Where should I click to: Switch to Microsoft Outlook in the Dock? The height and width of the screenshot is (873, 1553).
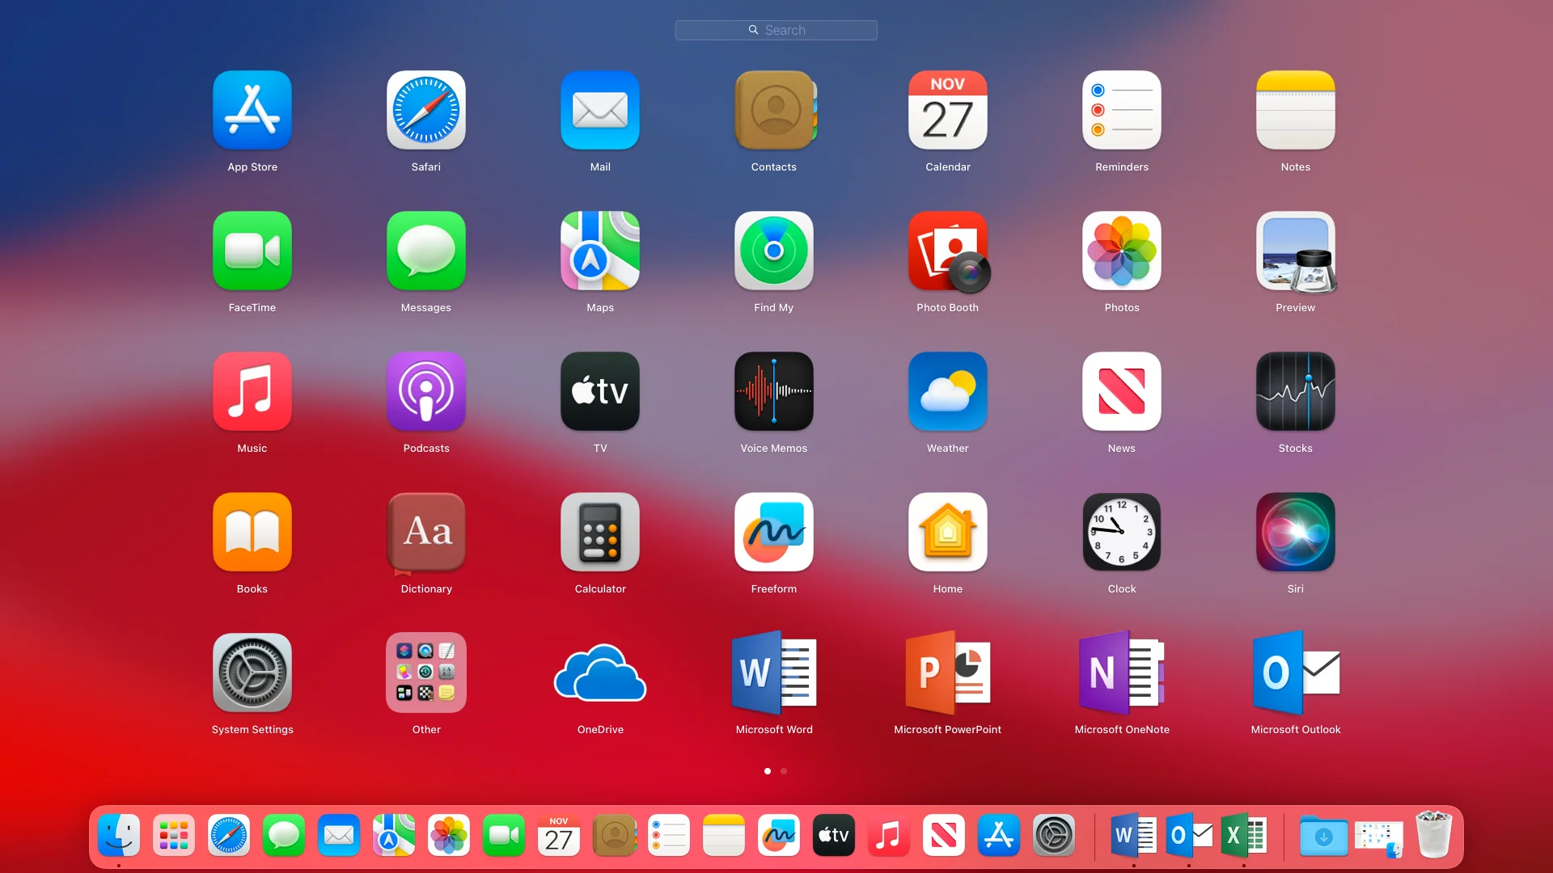pos(1189,835)
